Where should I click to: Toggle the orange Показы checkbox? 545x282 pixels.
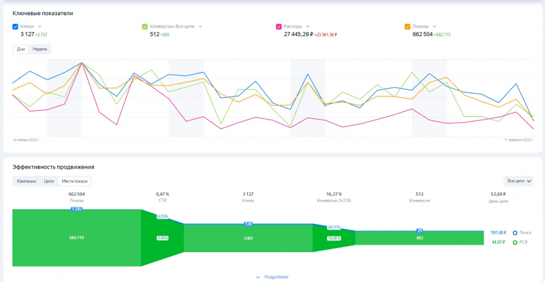click(407, 27)
